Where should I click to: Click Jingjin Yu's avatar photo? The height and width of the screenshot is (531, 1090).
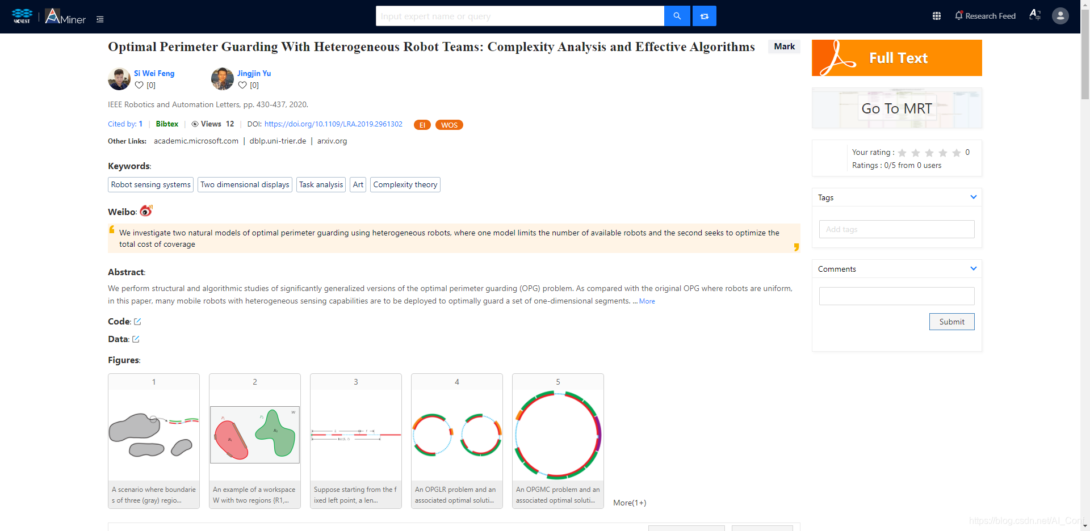point(223,79)
